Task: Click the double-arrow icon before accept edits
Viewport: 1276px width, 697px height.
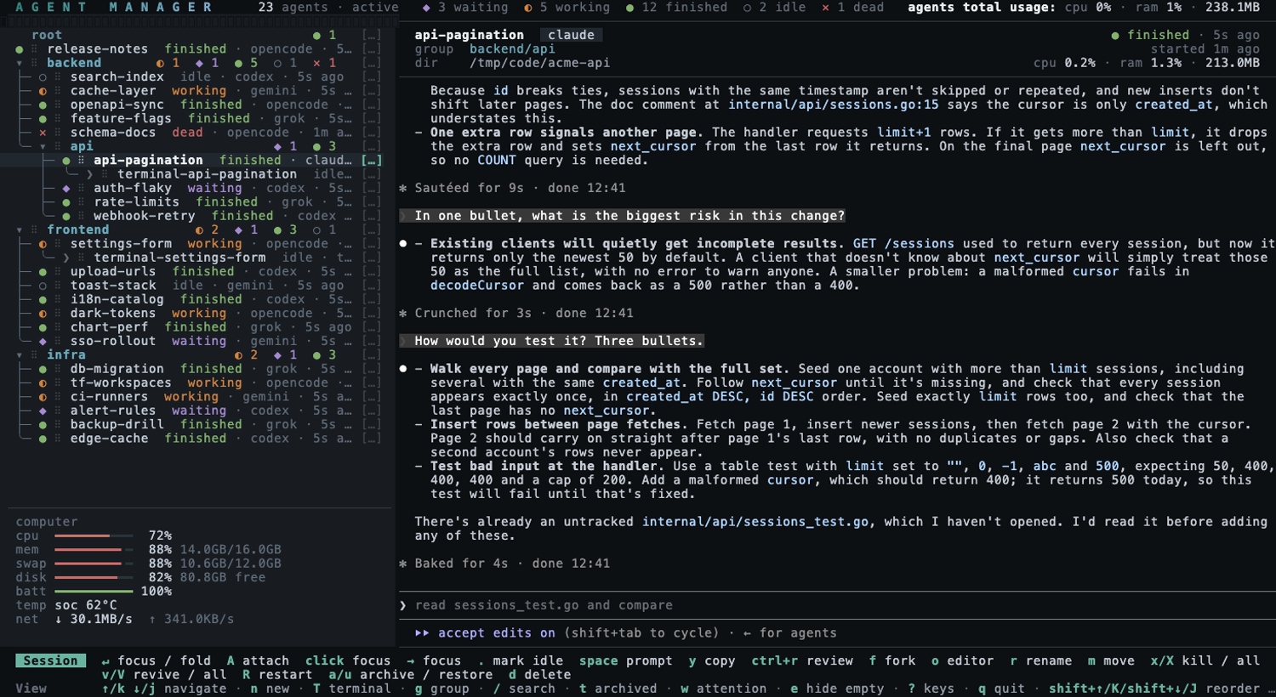Action: click(x=422, y=633)
